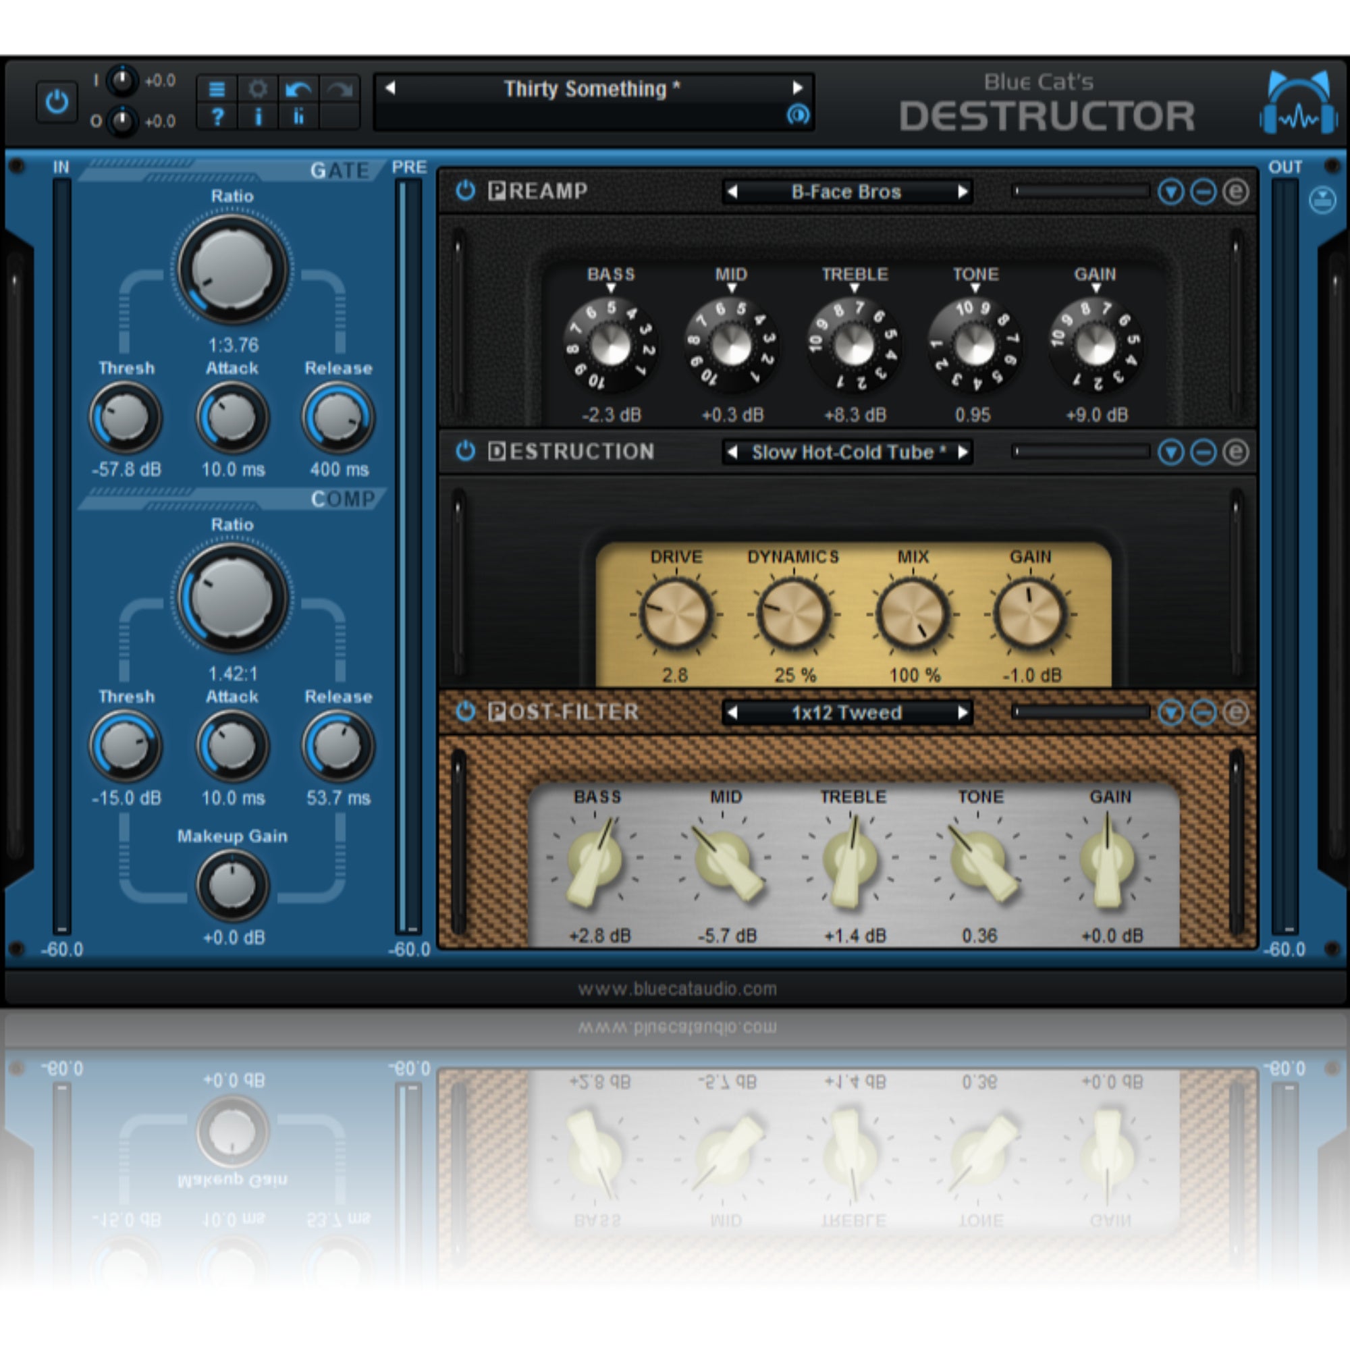Click the Blue Cat headphones logo

coord(1298,103)
